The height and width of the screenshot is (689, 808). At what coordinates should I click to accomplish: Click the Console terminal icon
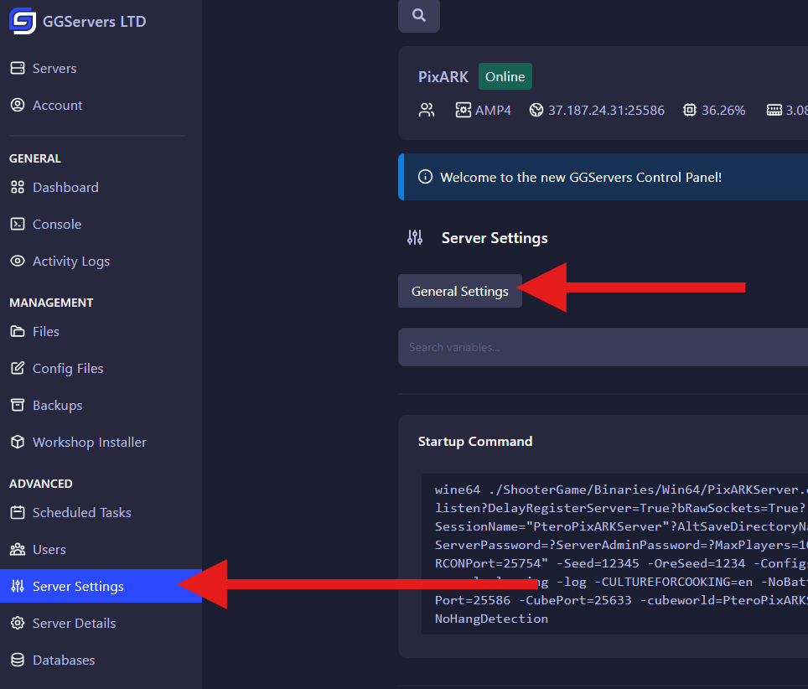point(18,225)
